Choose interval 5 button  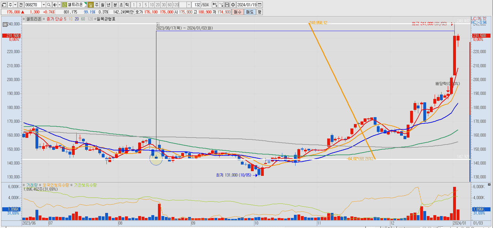click(146, 5)
